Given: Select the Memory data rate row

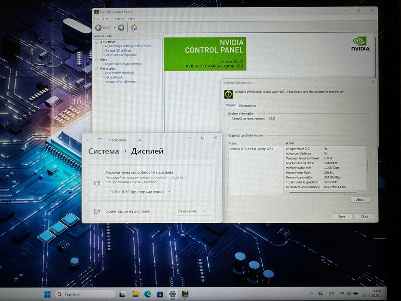Looking at the screenshot, I should tap(325, 168).
